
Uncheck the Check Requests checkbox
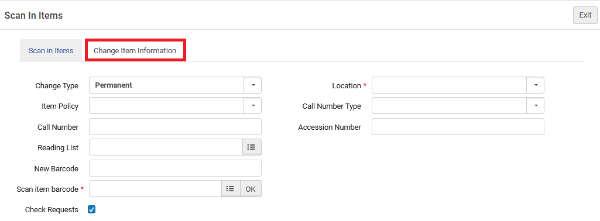pyautogui.click(x=91, y=209)
